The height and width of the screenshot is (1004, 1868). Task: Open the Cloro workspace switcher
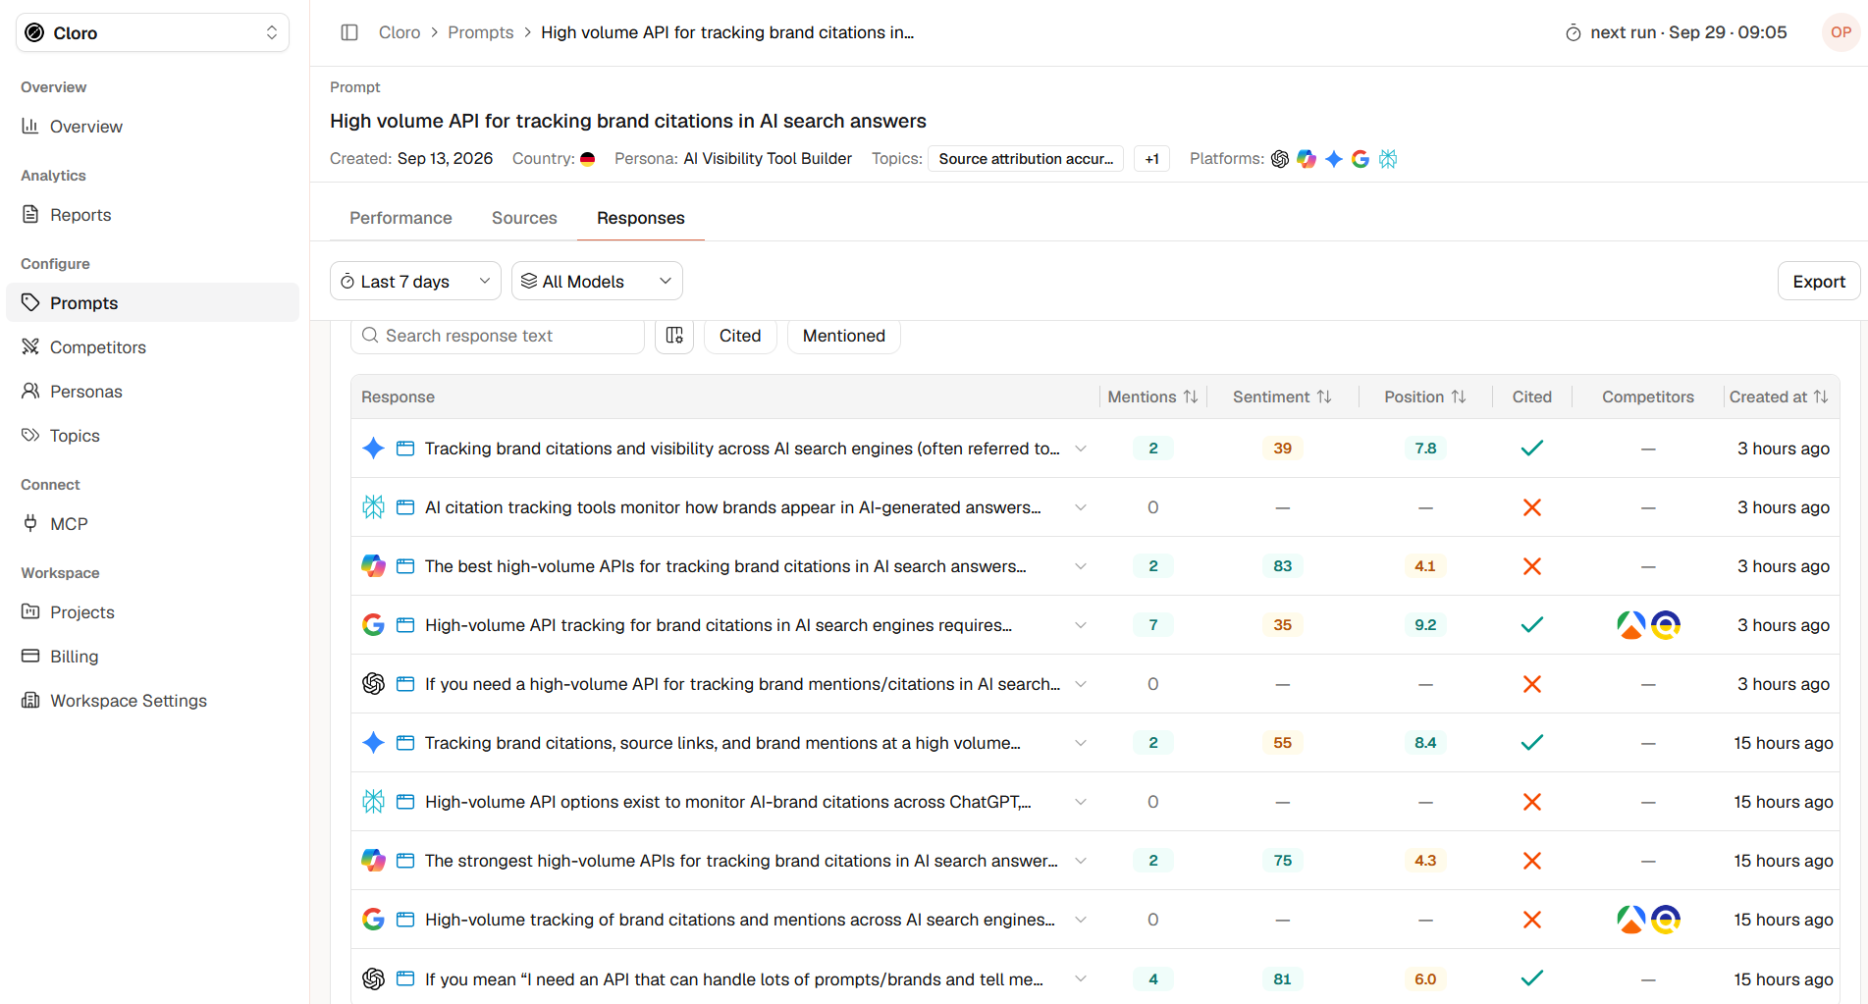(152, 32)
